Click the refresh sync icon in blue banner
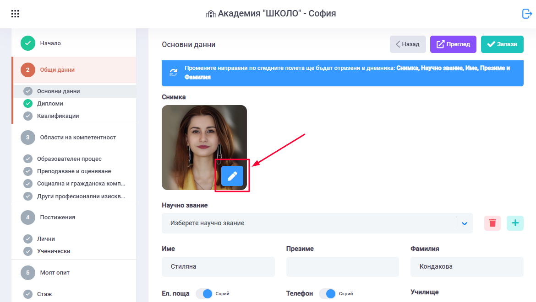The image size is (536, 302). point(174,73)
